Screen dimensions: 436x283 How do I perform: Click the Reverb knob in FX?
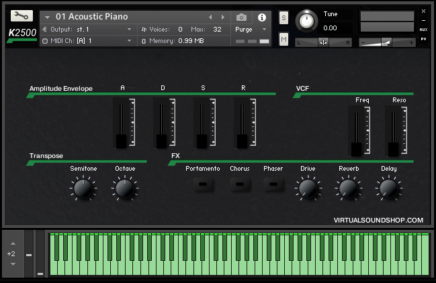tap(348, 188)
